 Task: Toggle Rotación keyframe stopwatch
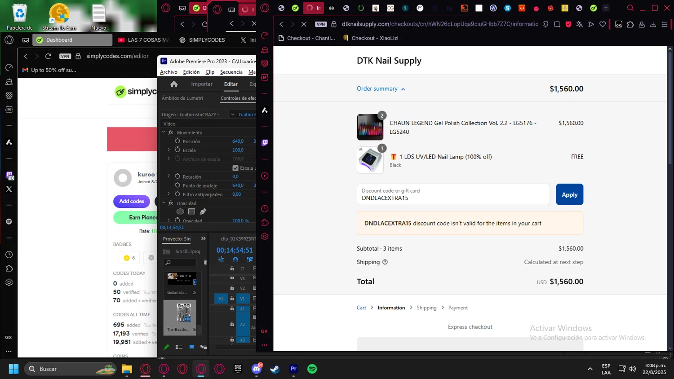click(177, 176)
